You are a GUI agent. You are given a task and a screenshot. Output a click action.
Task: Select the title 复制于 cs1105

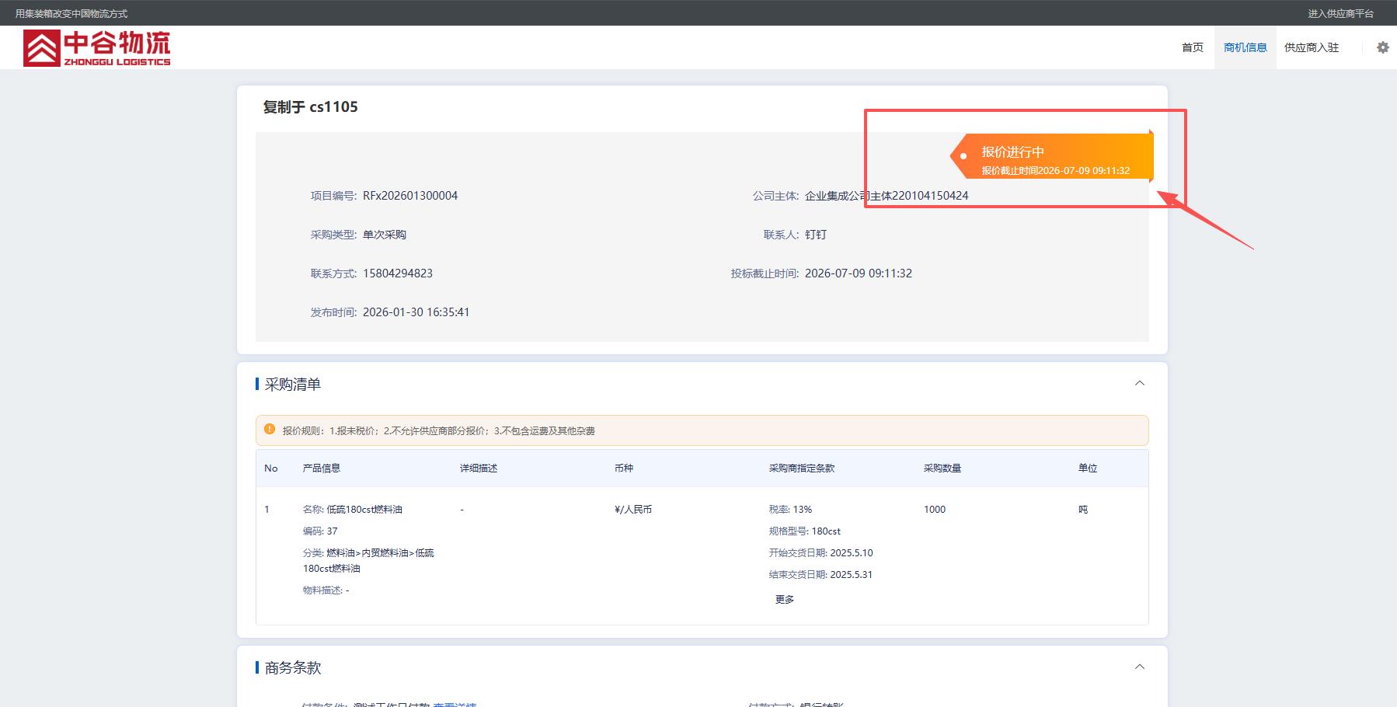[311, 107]
